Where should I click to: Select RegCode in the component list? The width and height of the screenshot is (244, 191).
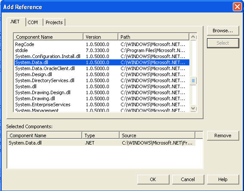click(102, 44)
